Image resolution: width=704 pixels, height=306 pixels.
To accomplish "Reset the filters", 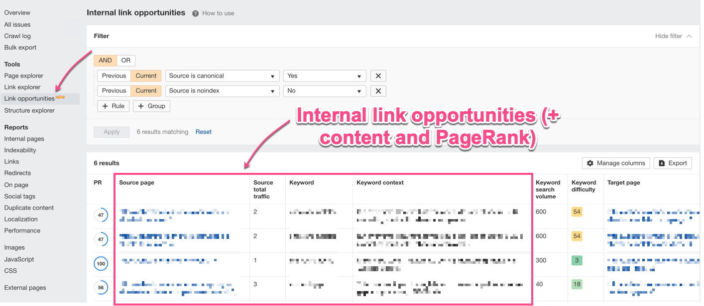I will [203, 132].
